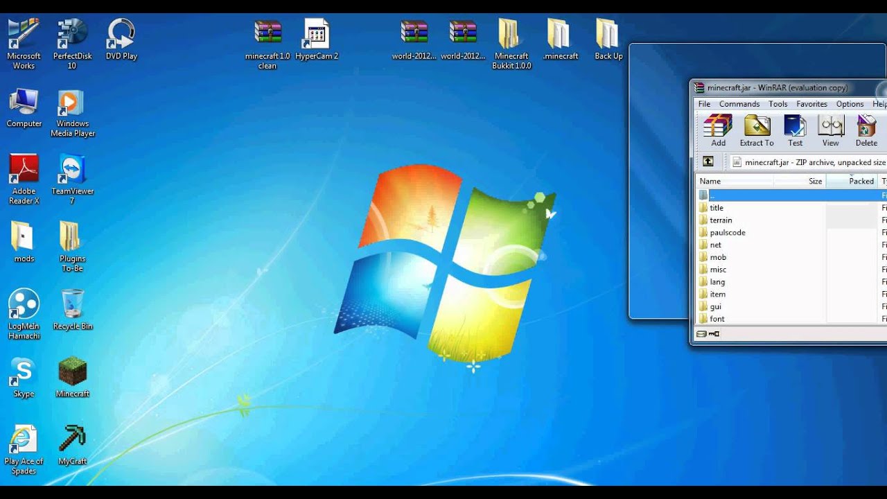The height and width of the screenshot is (499, 887).
Task: Select the Skype desktop shortcut
Action: (x=24, y=378)
